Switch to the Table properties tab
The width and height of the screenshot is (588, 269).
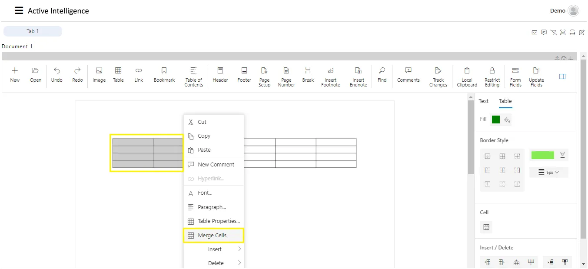click(x=505, y=101)
